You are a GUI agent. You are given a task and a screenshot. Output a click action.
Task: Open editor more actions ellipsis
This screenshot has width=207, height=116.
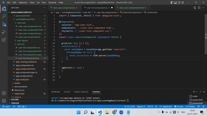[x=203, y=8]
